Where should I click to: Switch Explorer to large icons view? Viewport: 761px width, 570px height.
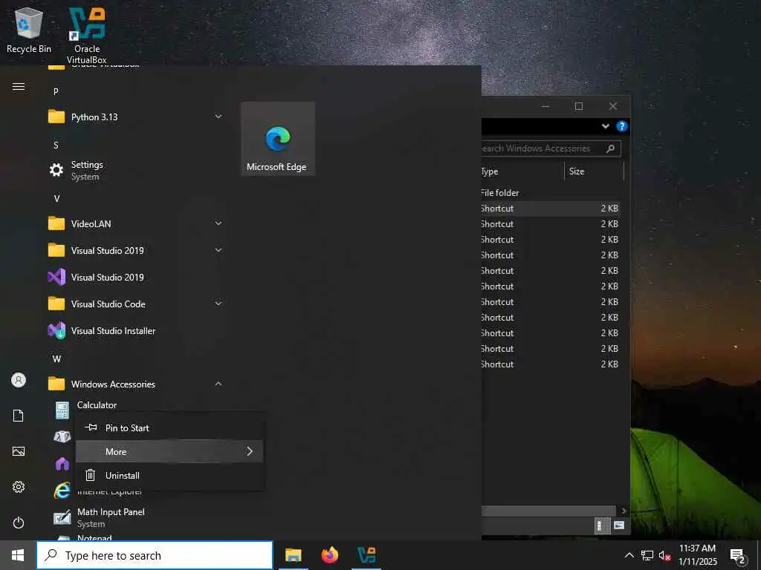pyautogui.click(x=619, y=525)
